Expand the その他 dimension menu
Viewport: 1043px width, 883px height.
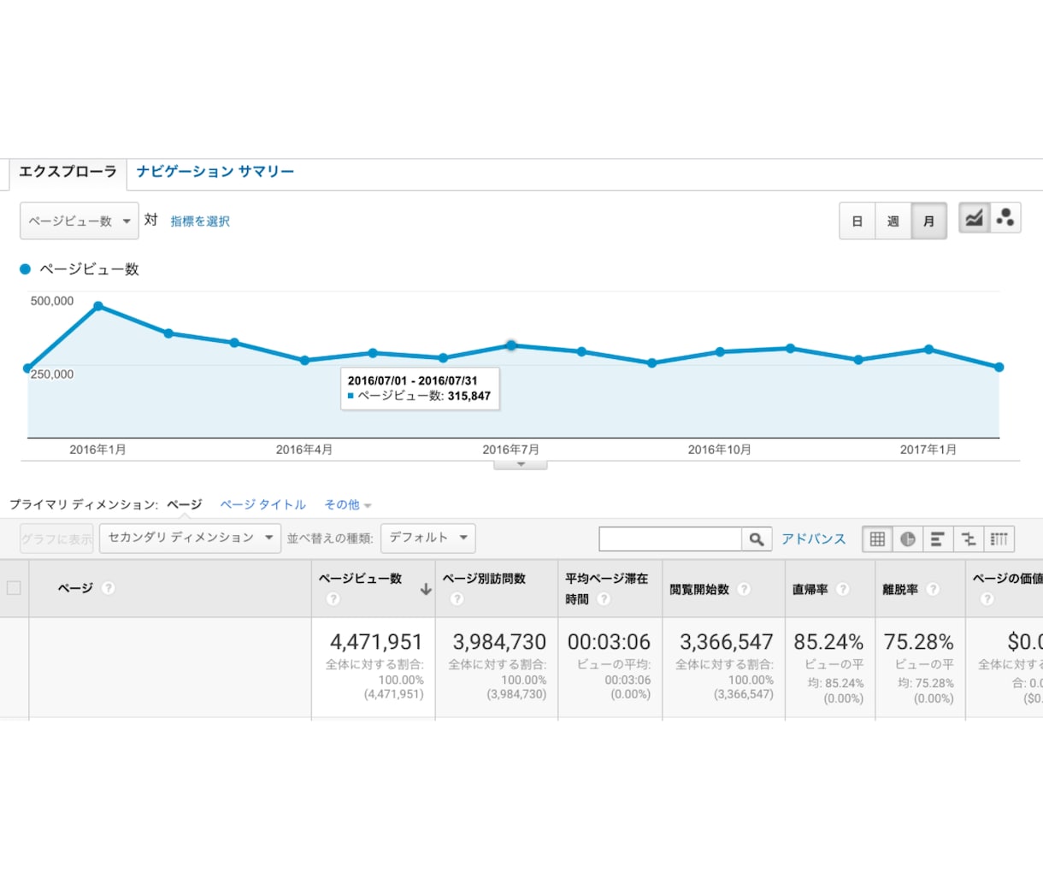348,504
